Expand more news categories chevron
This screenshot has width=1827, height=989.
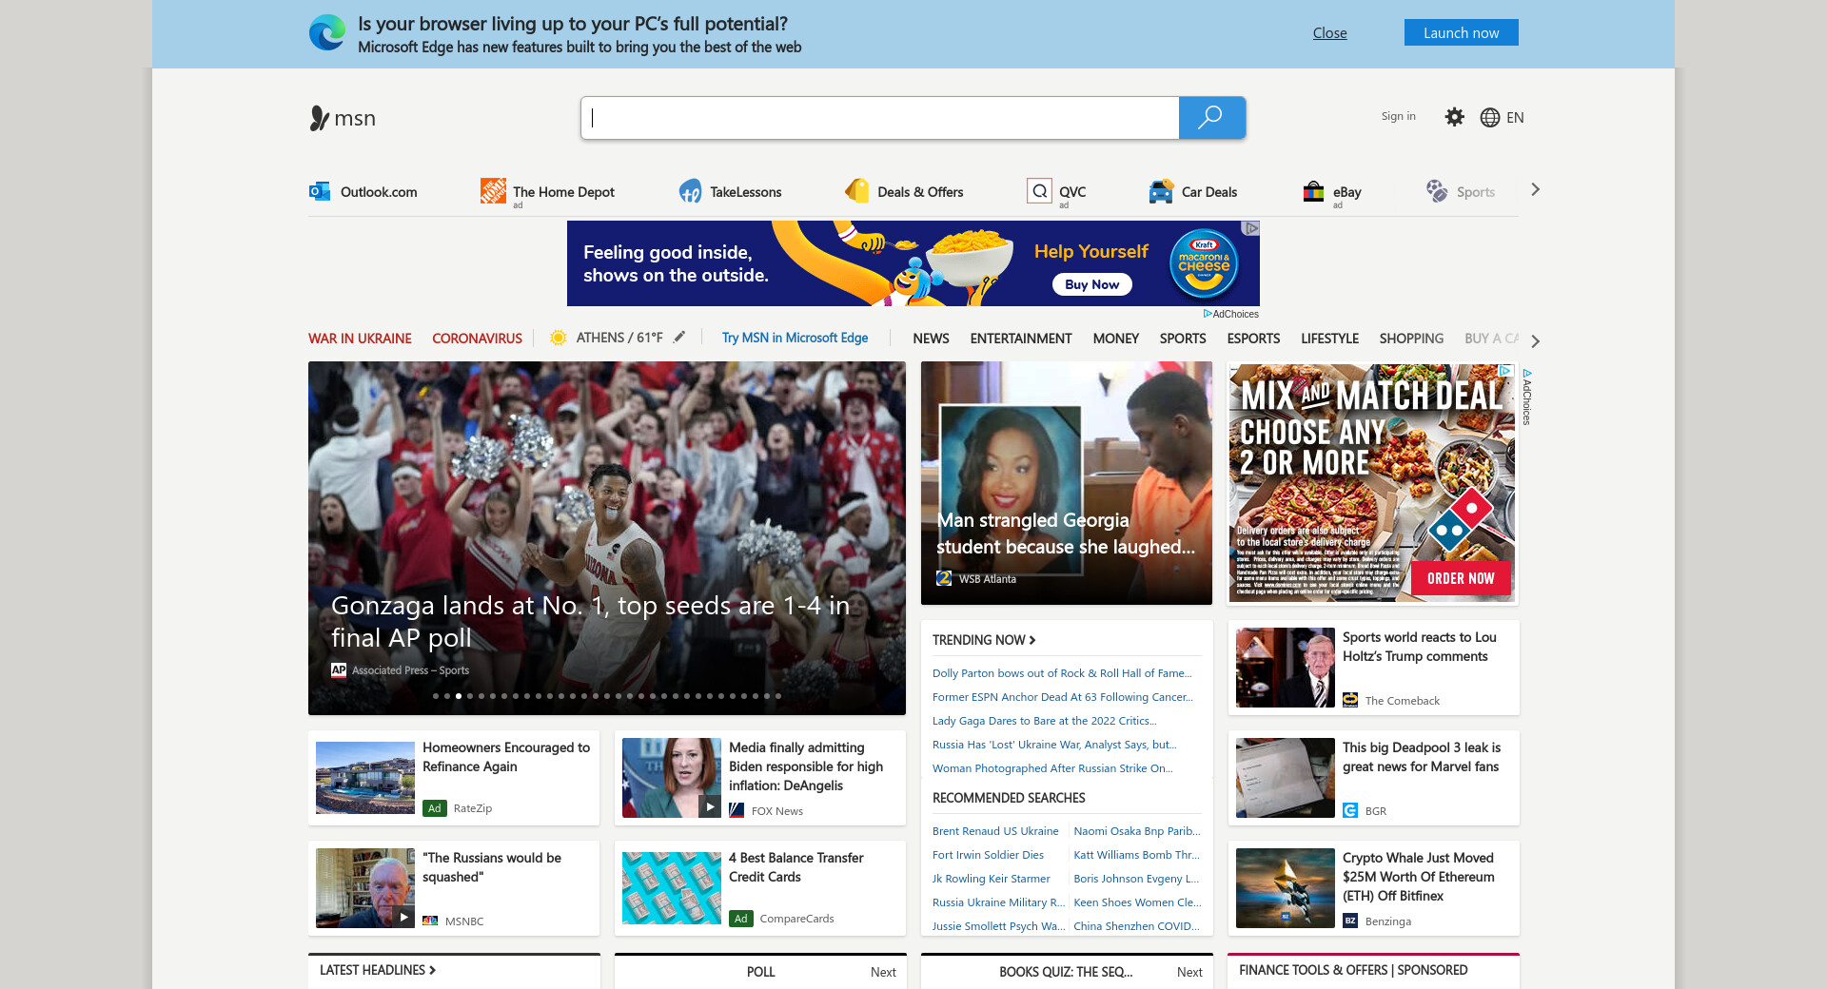(x=1535, y=340)
